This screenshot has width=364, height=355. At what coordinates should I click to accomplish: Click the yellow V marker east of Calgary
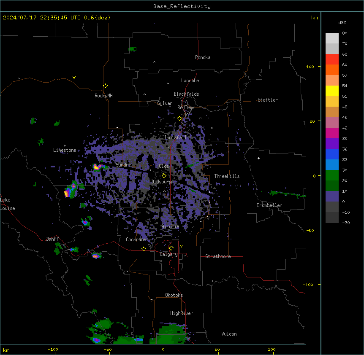[181, 246]
